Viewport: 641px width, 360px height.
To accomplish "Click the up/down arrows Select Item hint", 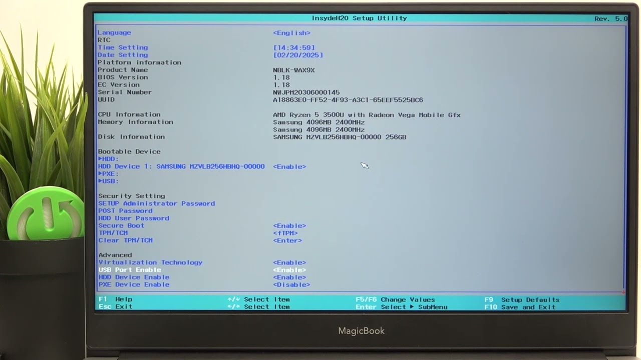I will tap(258, 299).
